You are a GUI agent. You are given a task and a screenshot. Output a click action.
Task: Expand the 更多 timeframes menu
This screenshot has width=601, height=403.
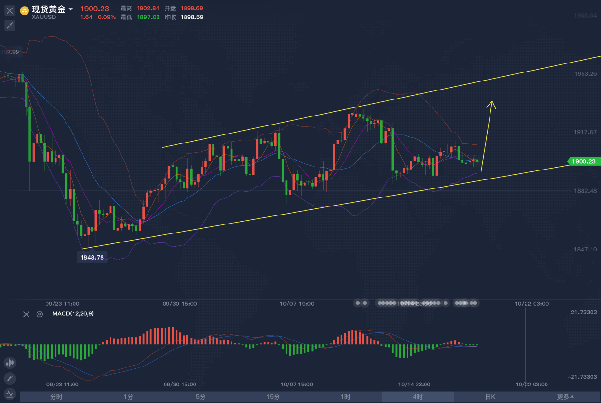pyautogui.click(x=565, y=397)
